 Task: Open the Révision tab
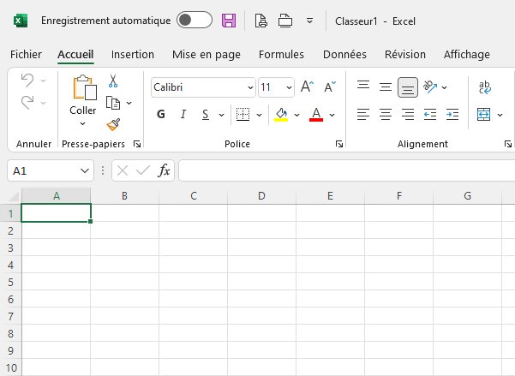pos(405,55)
